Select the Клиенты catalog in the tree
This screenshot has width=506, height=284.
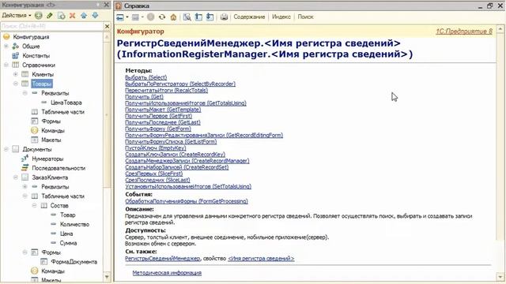pyautogui.click(x=43, y=74)
